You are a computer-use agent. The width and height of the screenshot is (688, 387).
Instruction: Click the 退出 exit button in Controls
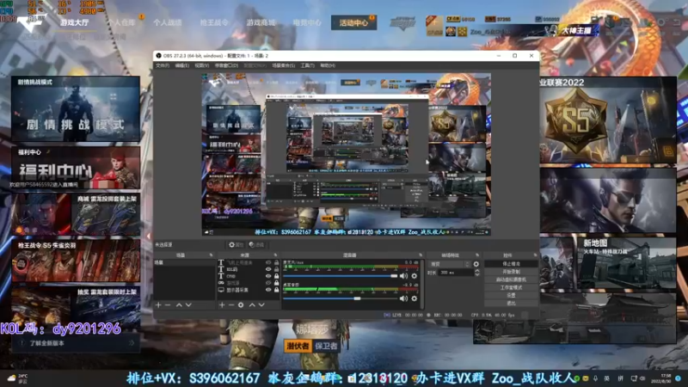[511, 304]
